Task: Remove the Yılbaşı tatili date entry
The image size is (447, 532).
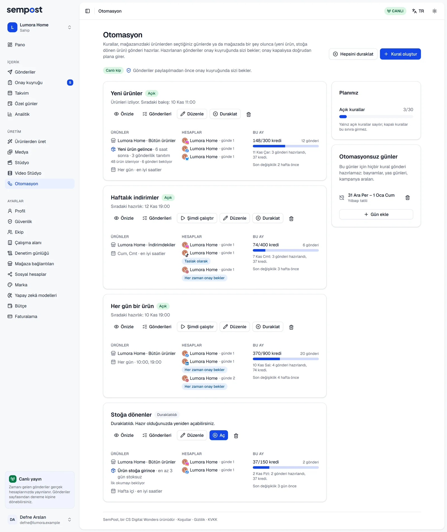Action: pyautogui.click(x=407, y=198)
